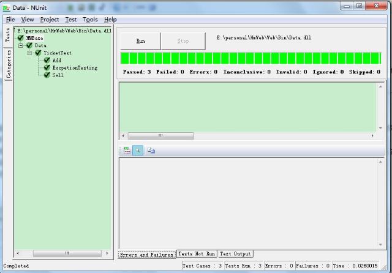Collapse the Data tree node
This screenshot has width=392, height=273.
point(20,45)
